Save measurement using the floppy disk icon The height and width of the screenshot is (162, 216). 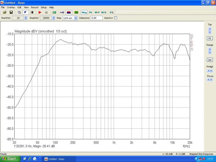[11, 12]
